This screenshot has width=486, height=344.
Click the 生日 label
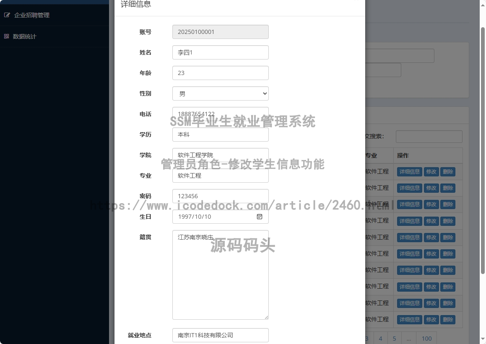146,217
